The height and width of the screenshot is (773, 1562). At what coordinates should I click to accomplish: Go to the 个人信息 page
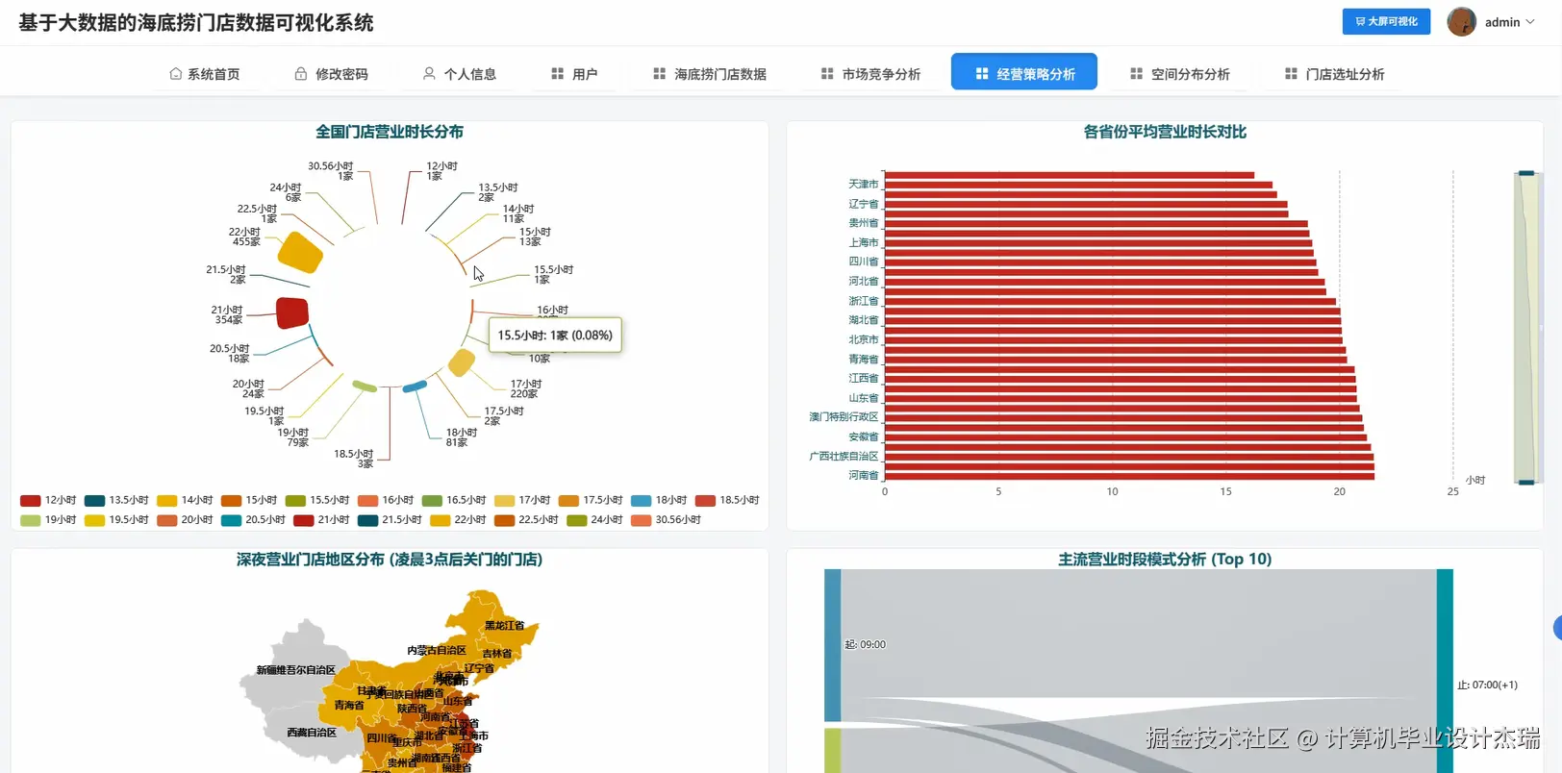click(460, 74)
